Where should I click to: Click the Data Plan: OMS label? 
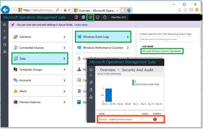point(119,17)
